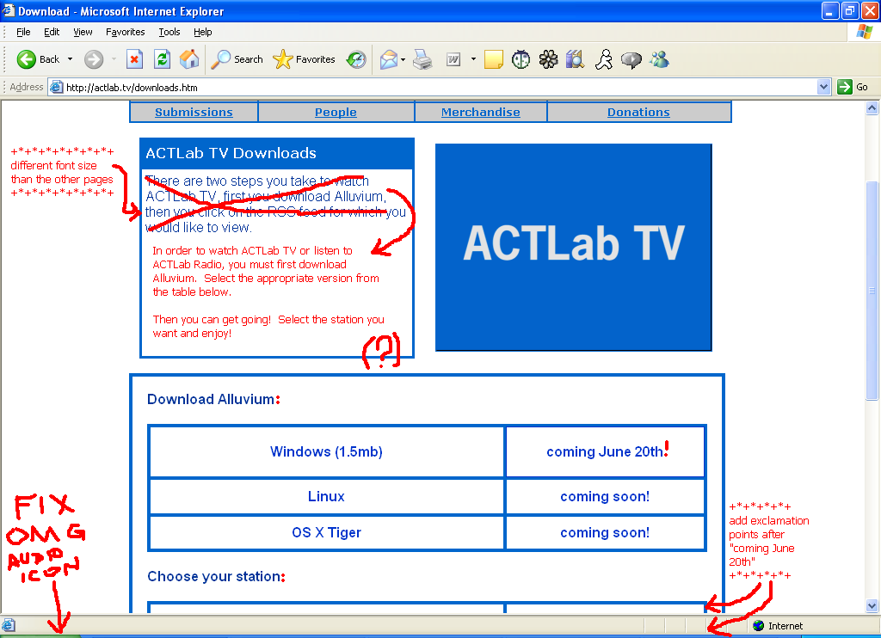The width and height of the screenshot is (881, 638).
Task: Click the running figure messenger icon
Action: pyautogui.click(x=604, y=59)
